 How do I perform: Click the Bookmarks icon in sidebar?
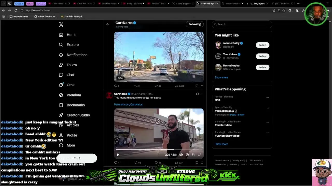61,105
